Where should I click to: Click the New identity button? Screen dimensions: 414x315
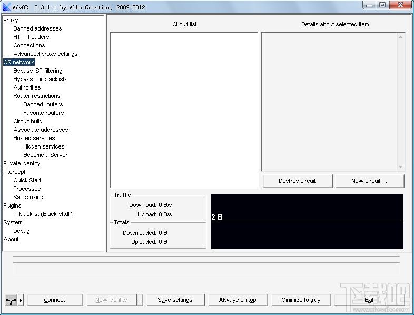pos(111,300)
